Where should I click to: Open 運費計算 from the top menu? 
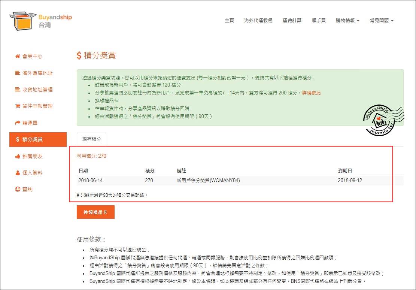point(292,21)
